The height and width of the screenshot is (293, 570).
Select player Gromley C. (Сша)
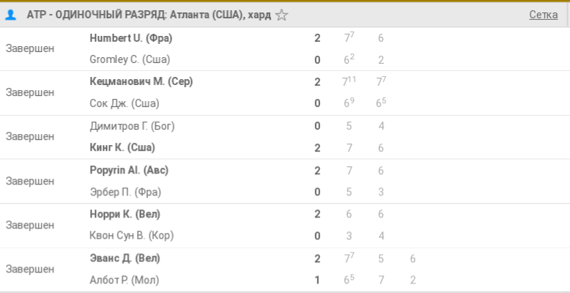pos(130,59)
